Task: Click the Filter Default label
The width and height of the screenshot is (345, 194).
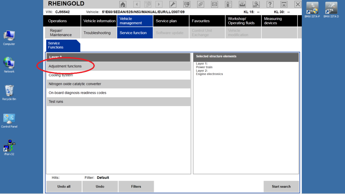Action: click(97, 177)
